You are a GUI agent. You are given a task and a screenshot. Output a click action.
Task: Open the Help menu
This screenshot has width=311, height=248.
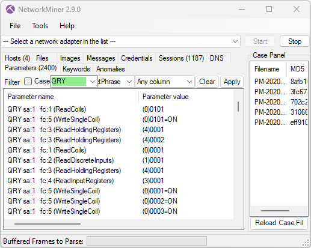coord(67,26)
